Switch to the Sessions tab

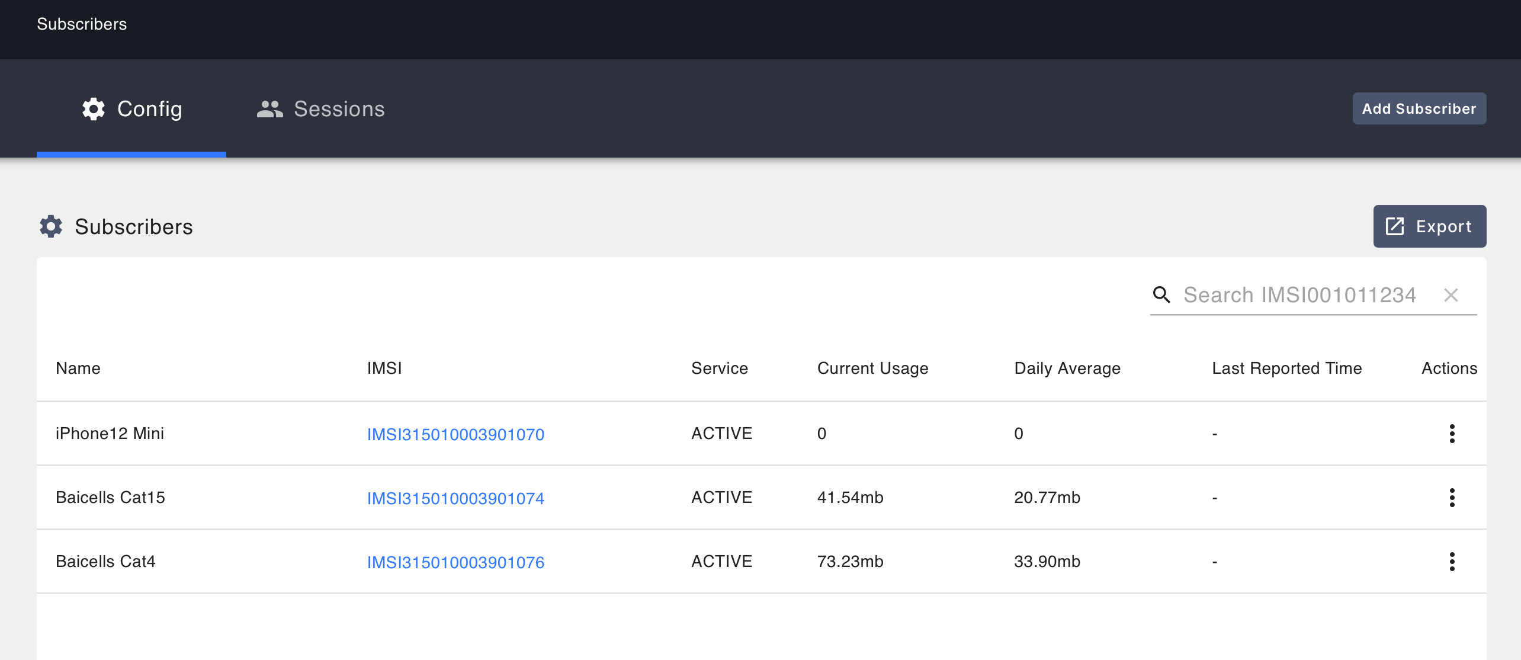pos(320,109)
